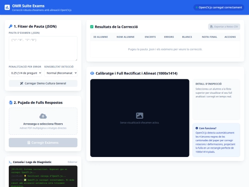This screenshot has height=187, width=249.
Task: Click the eye icon beside Calibratge heading
Action: 92,73
